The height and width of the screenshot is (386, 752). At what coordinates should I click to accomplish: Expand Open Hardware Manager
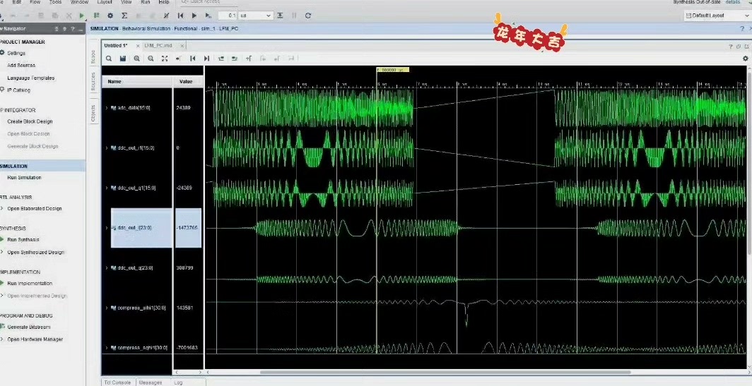tap(2, 339)
